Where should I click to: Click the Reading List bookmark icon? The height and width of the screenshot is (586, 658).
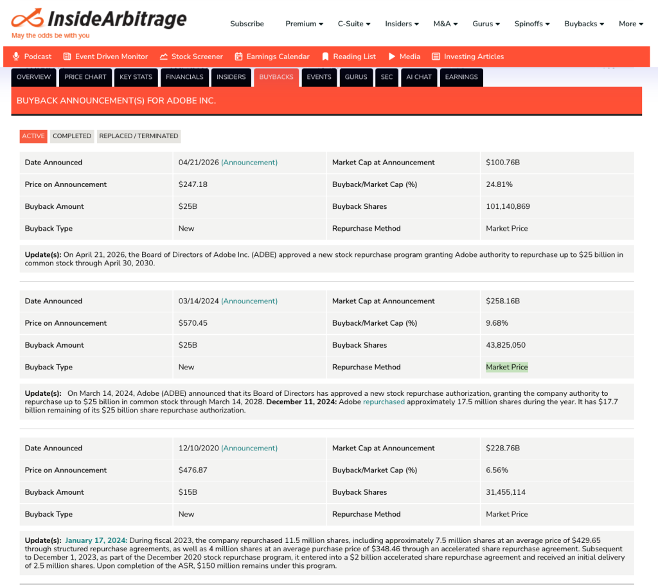point(325,57)
